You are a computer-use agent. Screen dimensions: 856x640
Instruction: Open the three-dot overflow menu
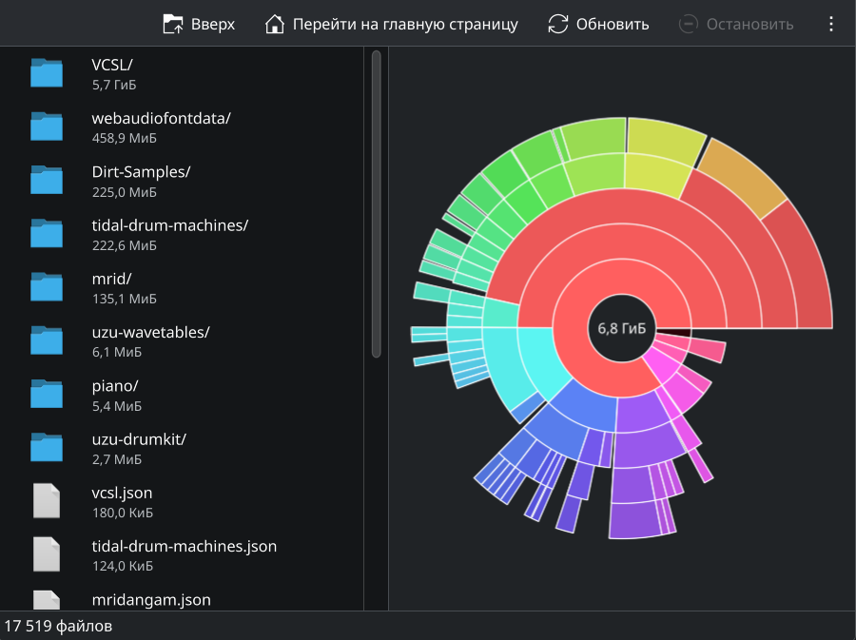(831, 24)
